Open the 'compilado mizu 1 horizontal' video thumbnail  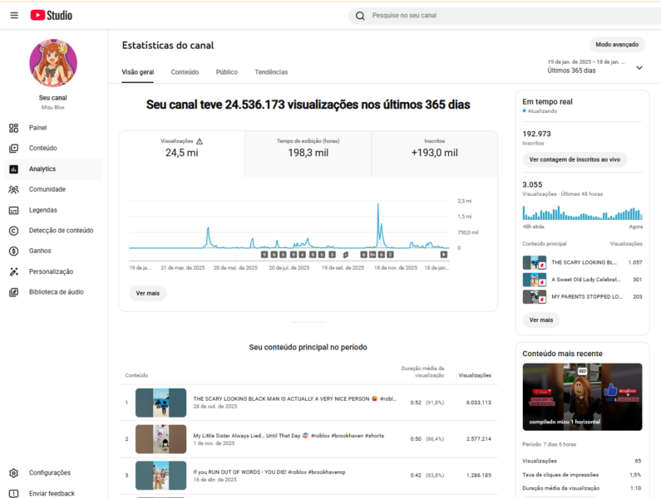click(x=582, y=397)
